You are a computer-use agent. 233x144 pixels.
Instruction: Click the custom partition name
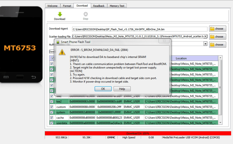point(61,107)
